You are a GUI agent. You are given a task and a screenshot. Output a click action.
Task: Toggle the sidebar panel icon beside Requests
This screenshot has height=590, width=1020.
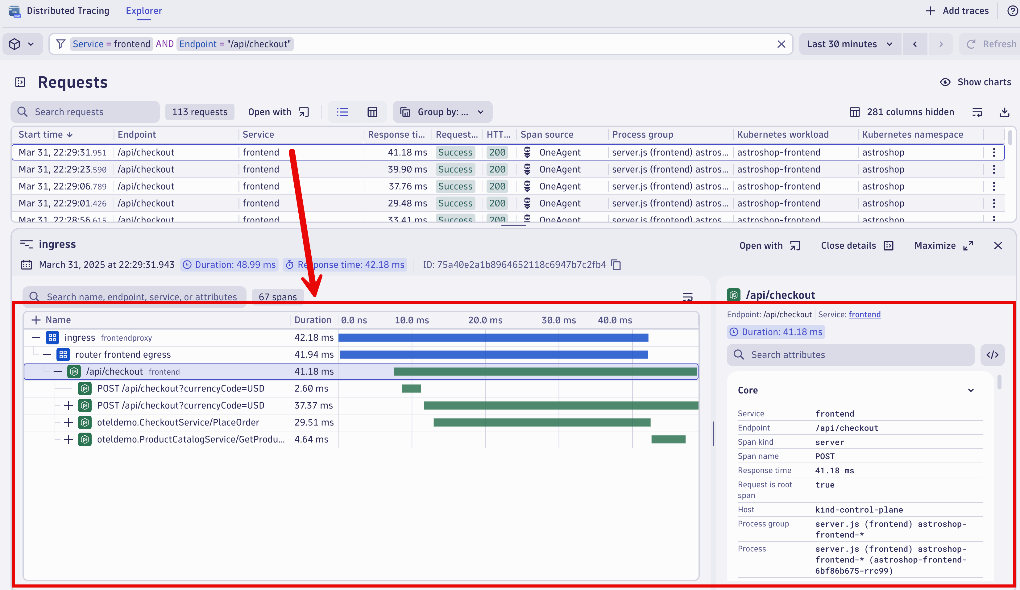(x=20, y=82)
